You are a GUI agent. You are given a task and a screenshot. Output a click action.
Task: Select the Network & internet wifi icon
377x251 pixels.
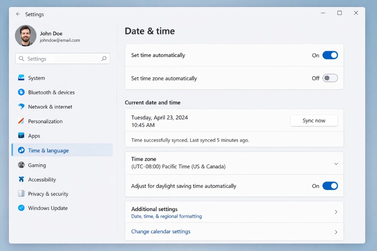click(x=21, y=107)
